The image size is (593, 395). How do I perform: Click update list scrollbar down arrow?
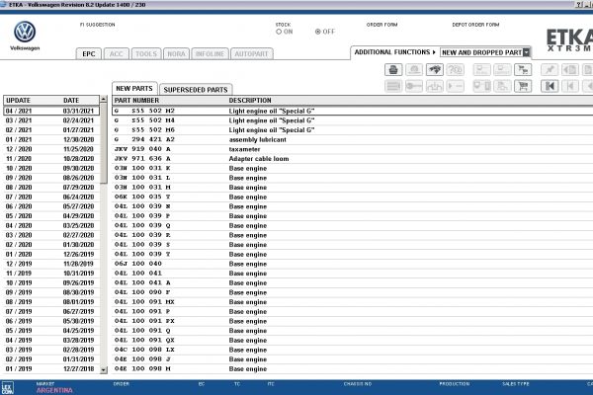tap(104, 369)
